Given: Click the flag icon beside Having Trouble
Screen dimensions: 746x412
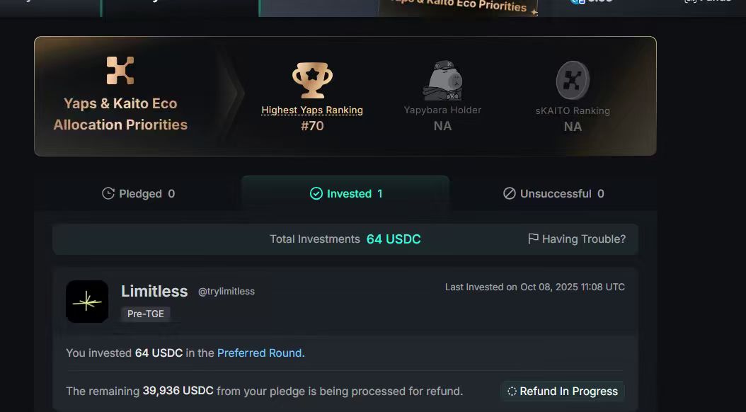Looking at the screenshot, I should coord(534,239).
